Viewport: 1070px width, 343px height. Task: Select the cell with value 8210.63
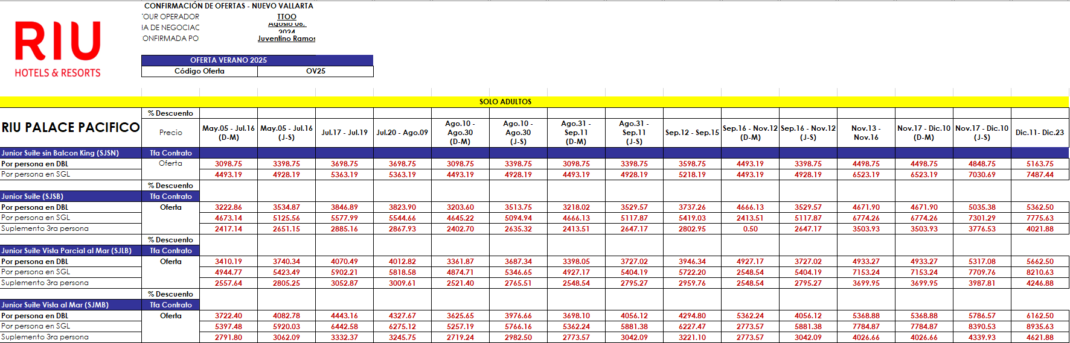coord(1040,272)
